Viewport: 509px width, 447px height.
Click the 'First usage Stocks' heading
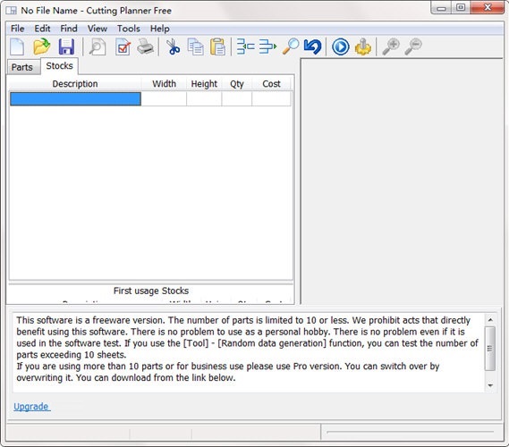tap(151, 291)
